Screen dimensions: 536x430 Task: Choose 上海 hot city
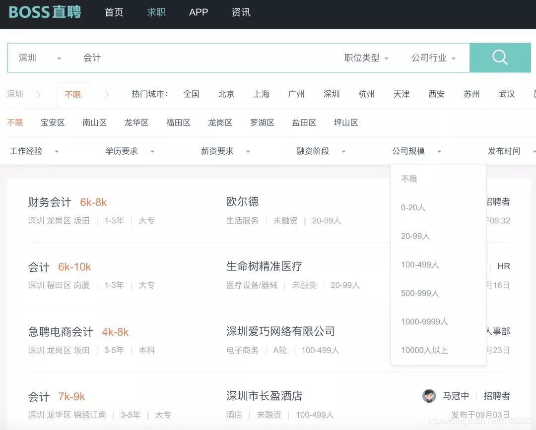261,94
